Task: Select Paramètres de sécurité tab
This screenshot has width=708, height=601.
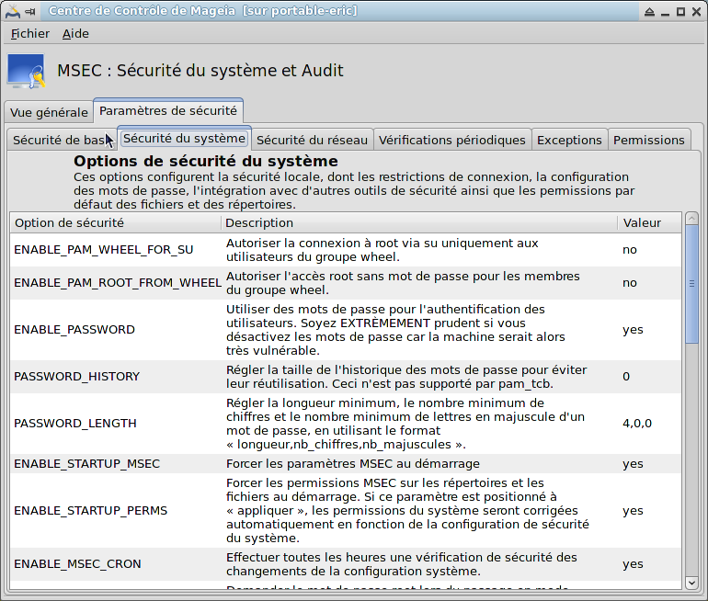Action: point(168,110)
